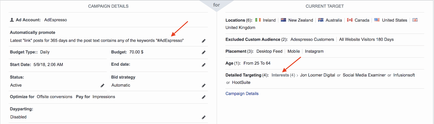Select the Infusionsoft interest

tap(404, 75)
